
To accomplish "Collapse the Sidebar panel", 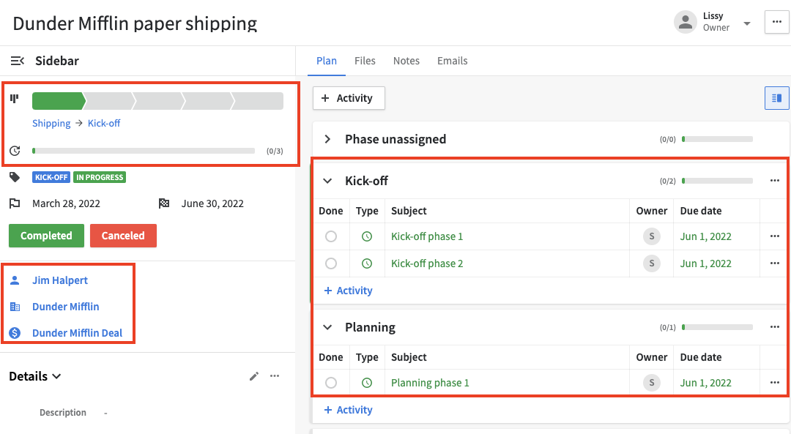I will (x=18, y=61).
